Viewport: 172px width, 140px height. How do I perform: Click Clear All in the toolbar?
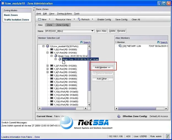click(136, 19)
